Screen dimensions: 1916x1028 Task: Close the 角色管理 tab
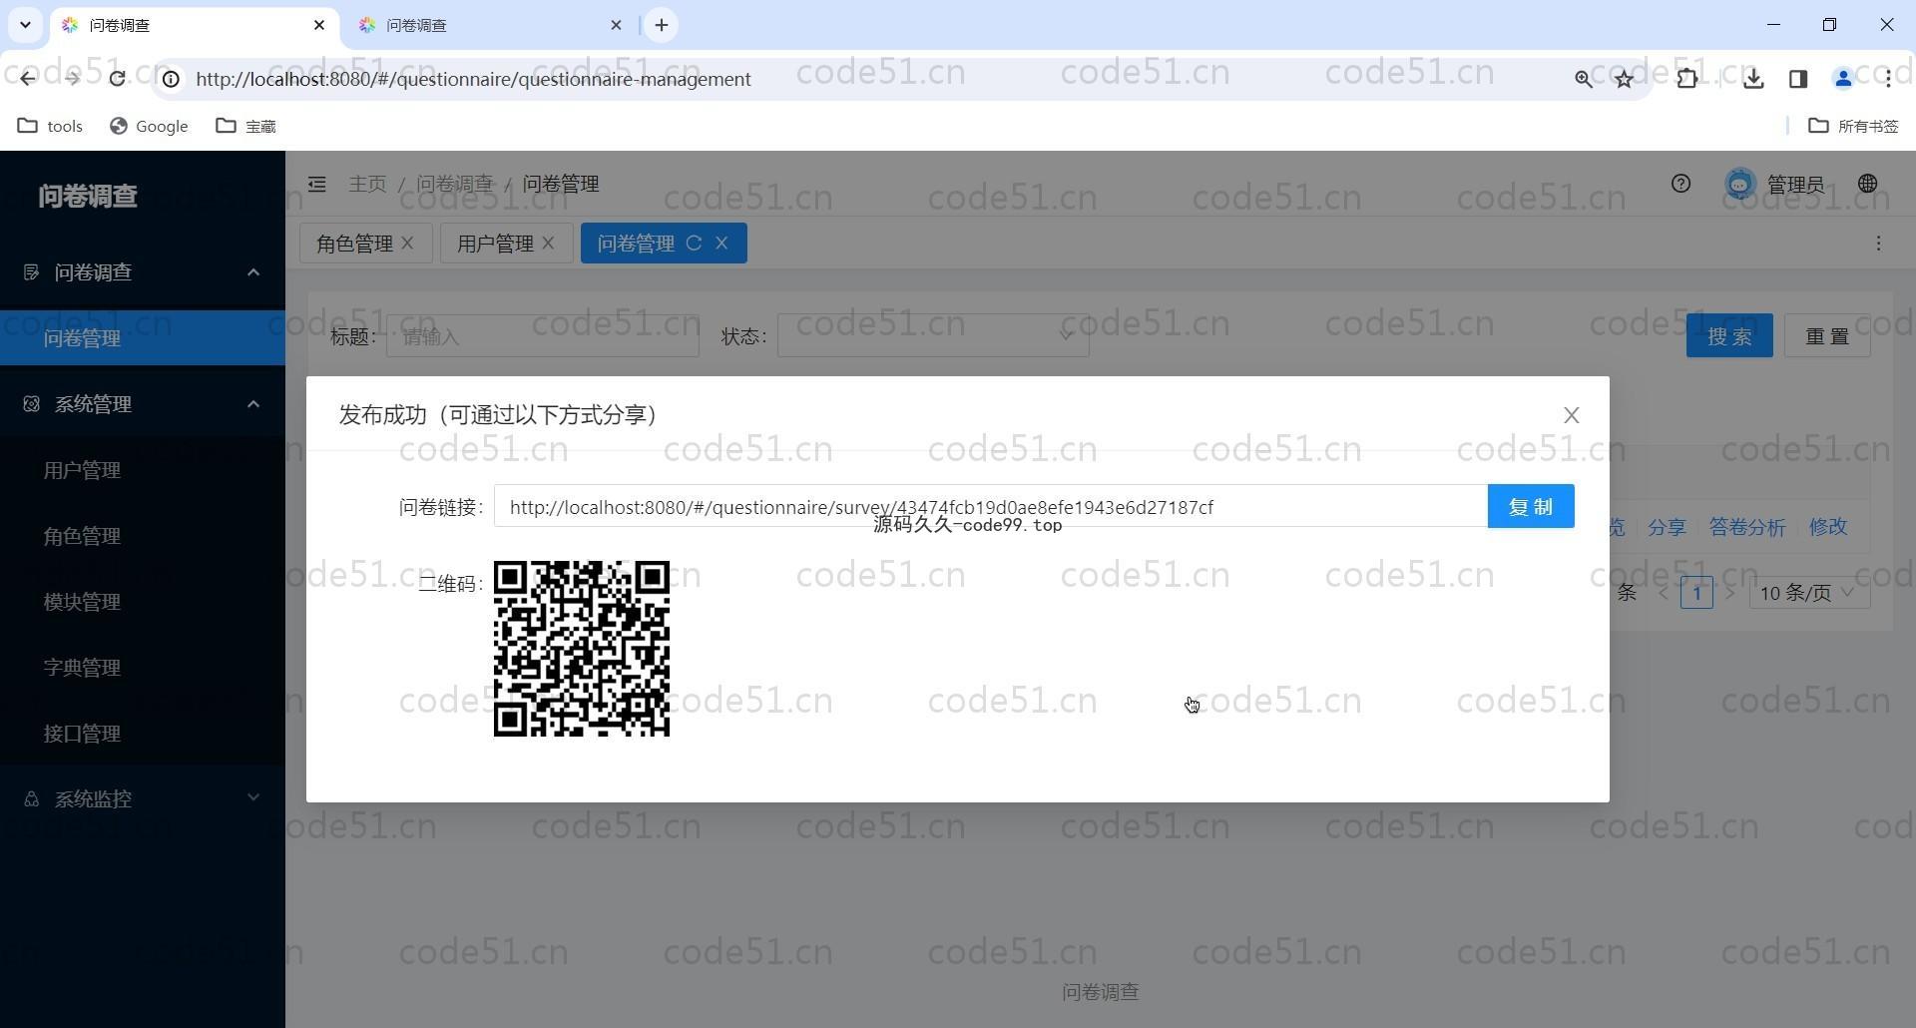click(407, 243)
